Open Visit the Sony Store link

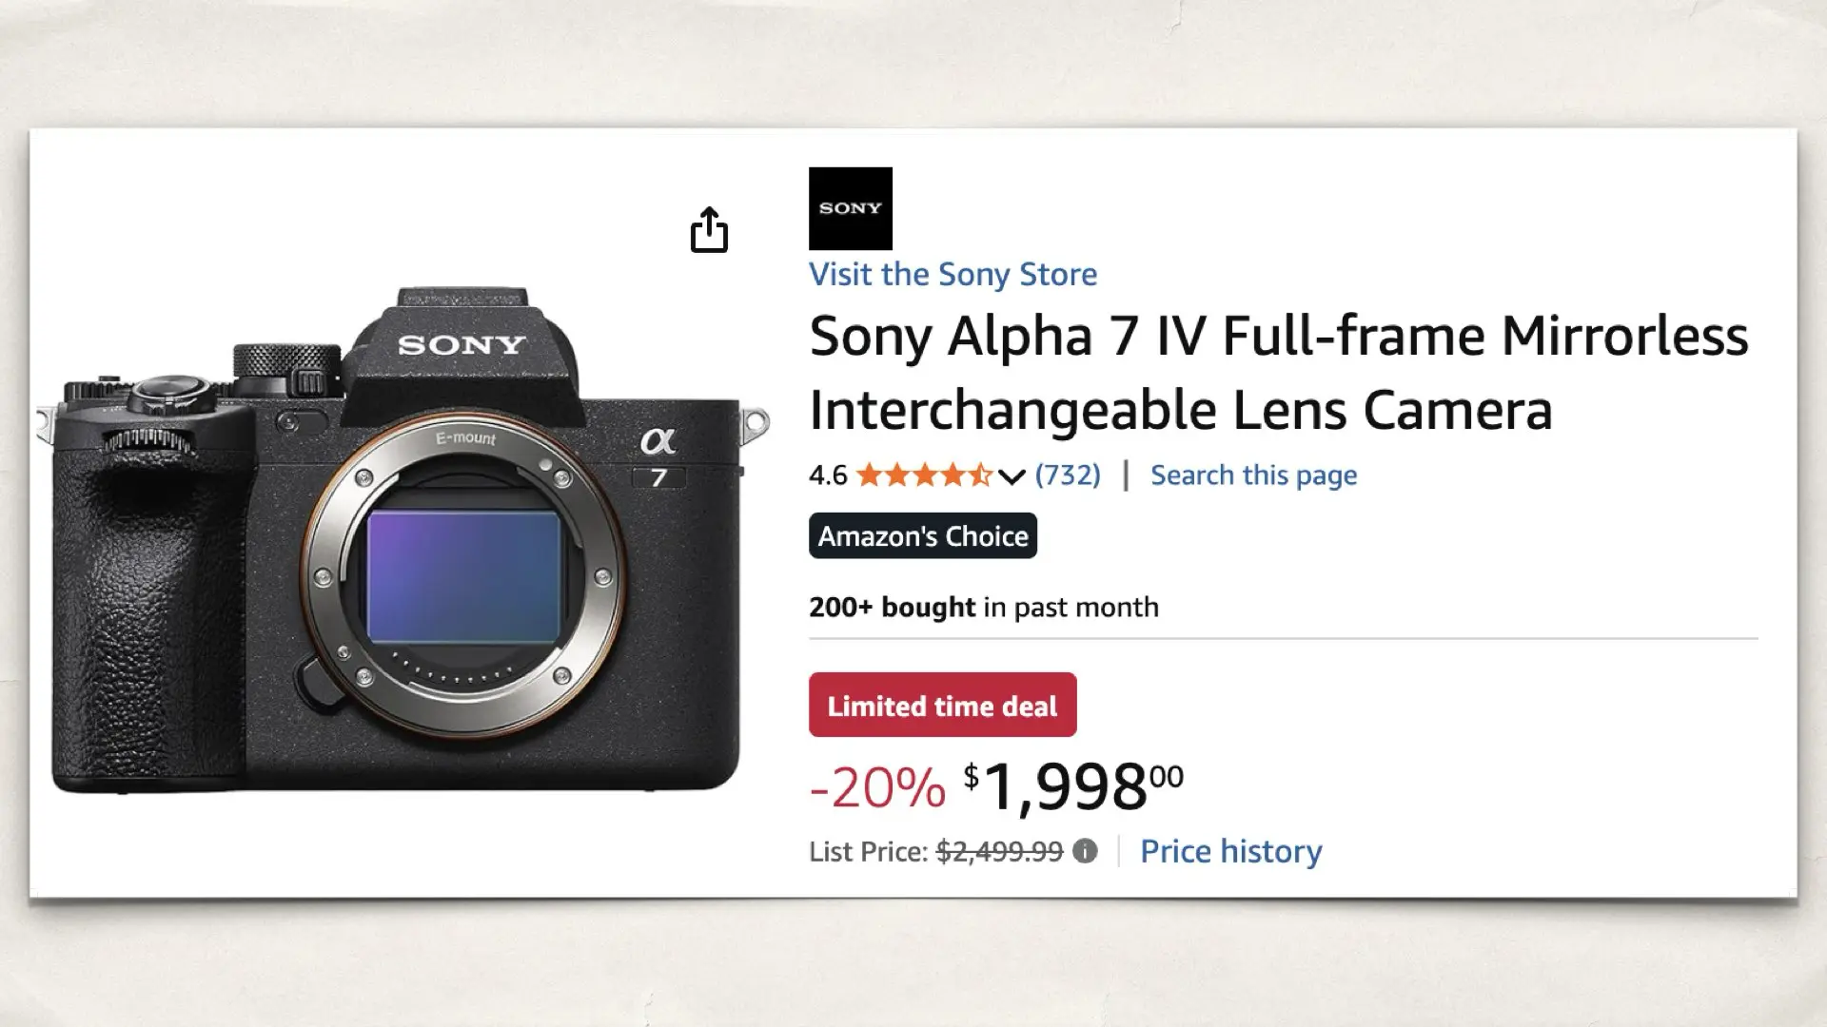[x=953, y=275]
